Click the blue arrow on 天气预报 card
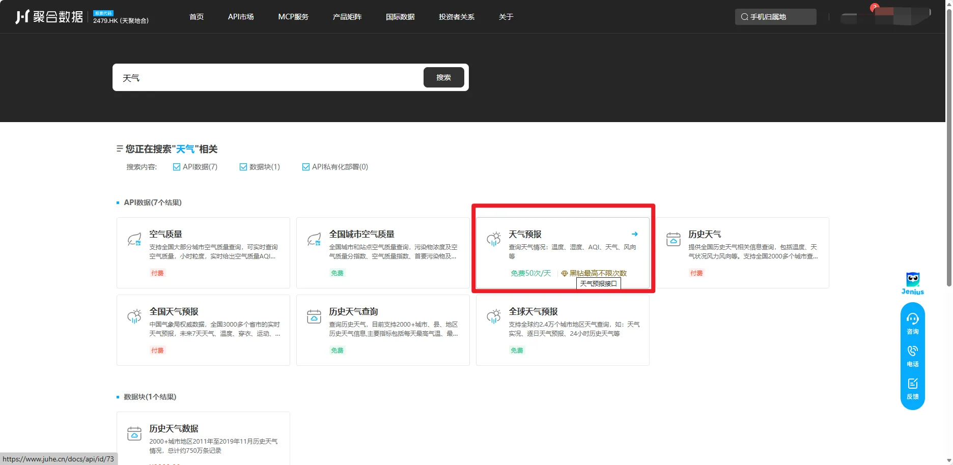Image resolution: width=953 pixels, height=465 pixels. click(635, 234)
